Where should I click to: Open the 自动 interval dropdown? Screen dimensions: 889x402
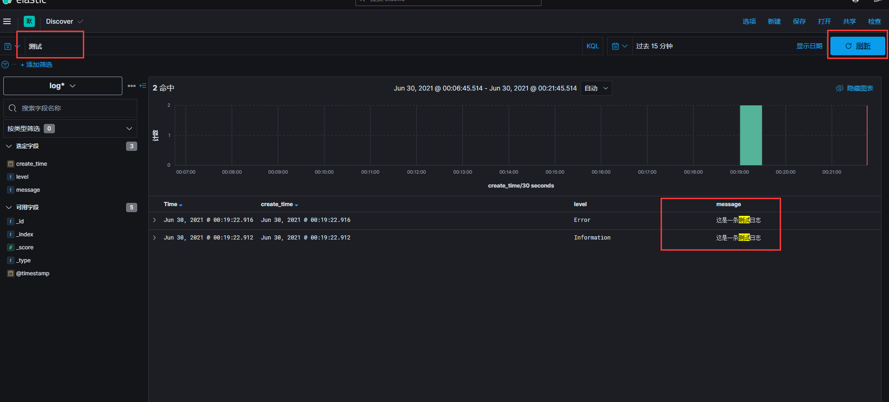596,88
